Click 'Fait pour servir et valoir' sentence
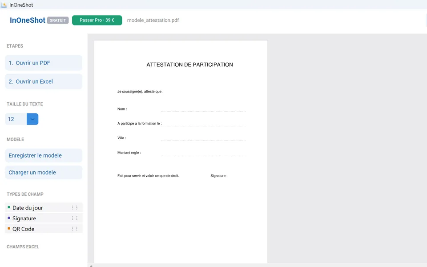The height and width of the screenshot is (267, 427). (148, 176)
